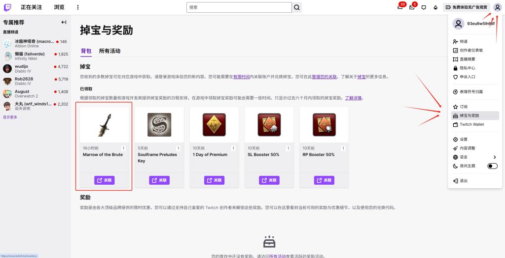505x258 pixels.
Task: Toggle the 夜间主题 dark theme switch
Action: point(493,166)
